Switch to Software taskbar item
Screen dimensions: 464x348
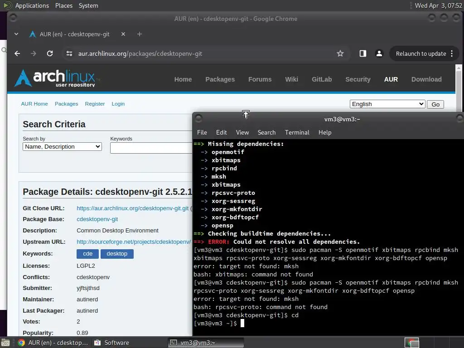tap(112, 343)
